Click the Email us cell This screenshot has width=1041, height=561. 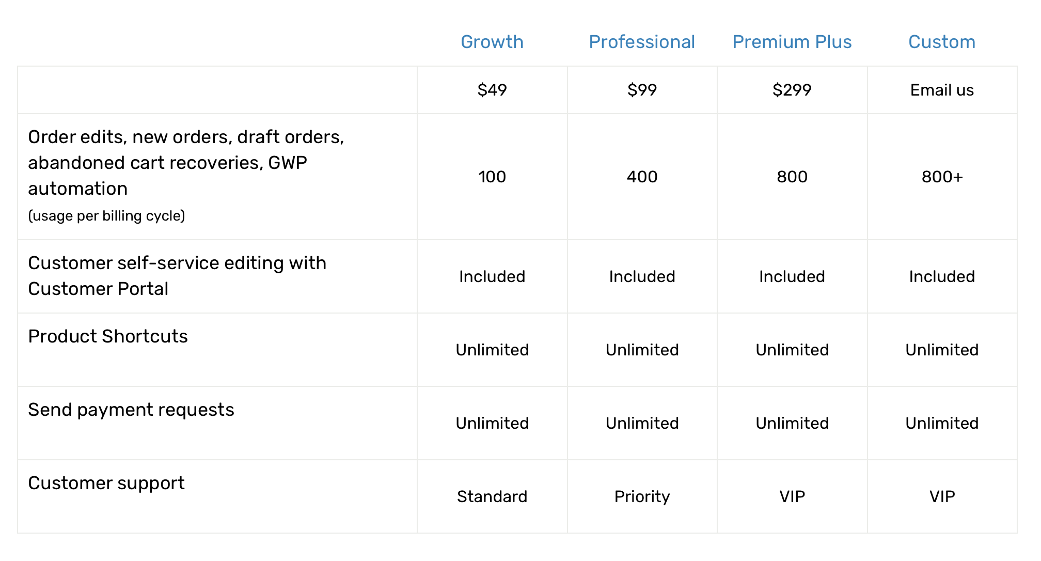click(x=941, y=90)
